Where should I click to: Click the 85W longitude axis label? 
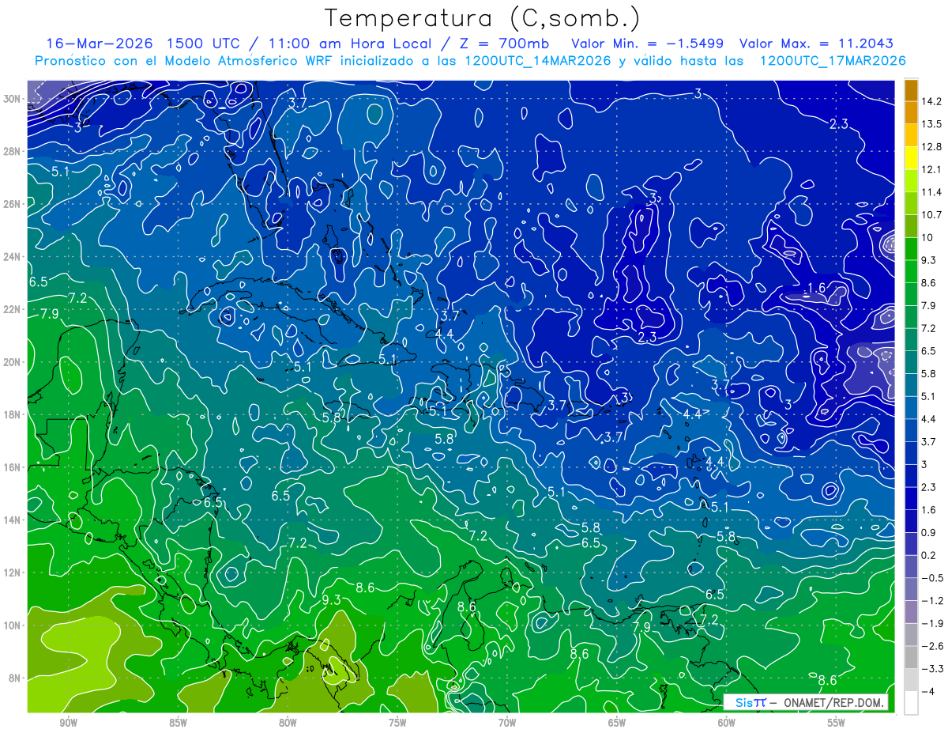[x=178, y=723]
